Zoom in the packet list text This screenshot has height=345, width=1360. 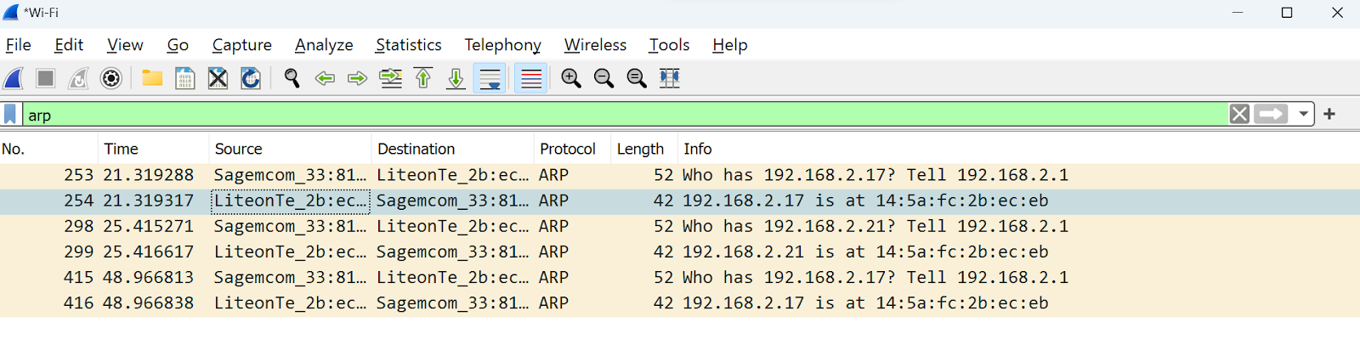(571, 78)
